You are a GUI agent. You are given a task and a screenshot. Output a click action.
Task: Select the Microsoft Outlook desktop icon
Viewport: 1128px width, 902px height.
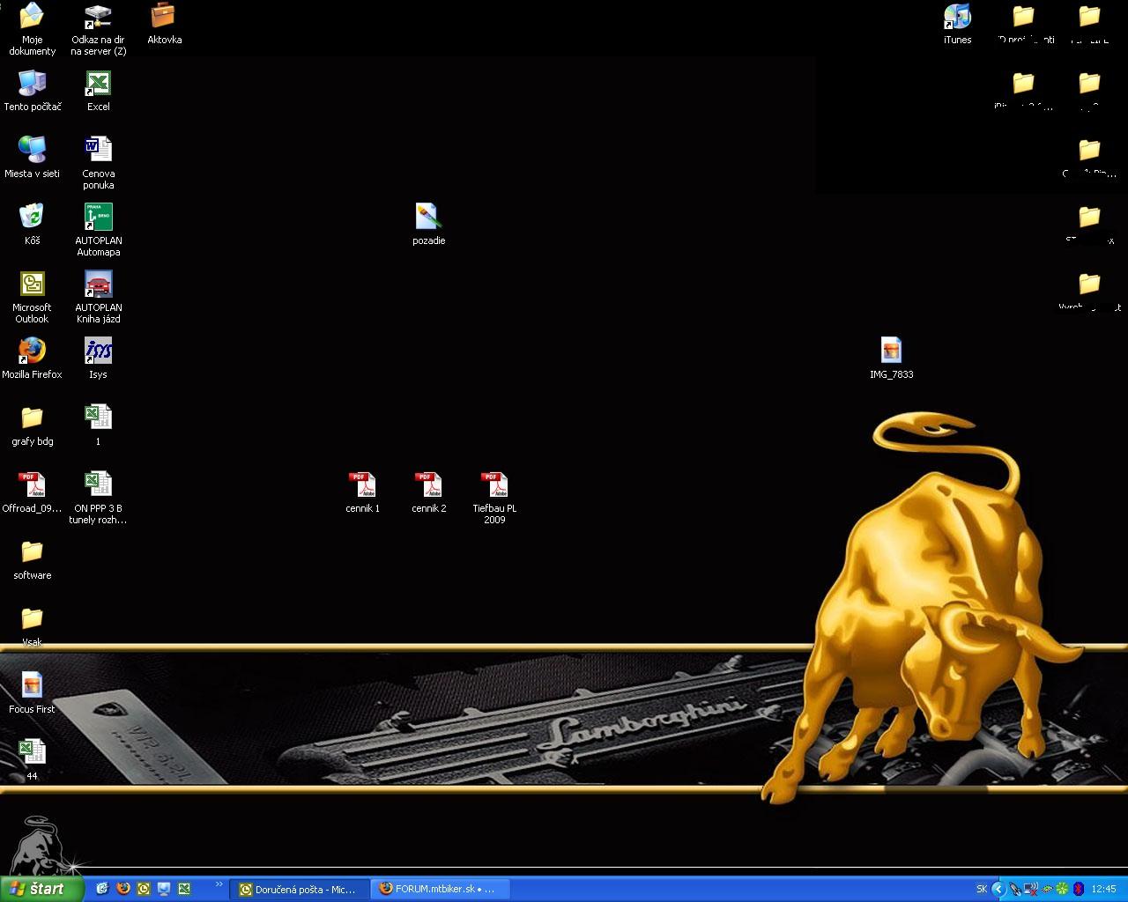(32, 284)
